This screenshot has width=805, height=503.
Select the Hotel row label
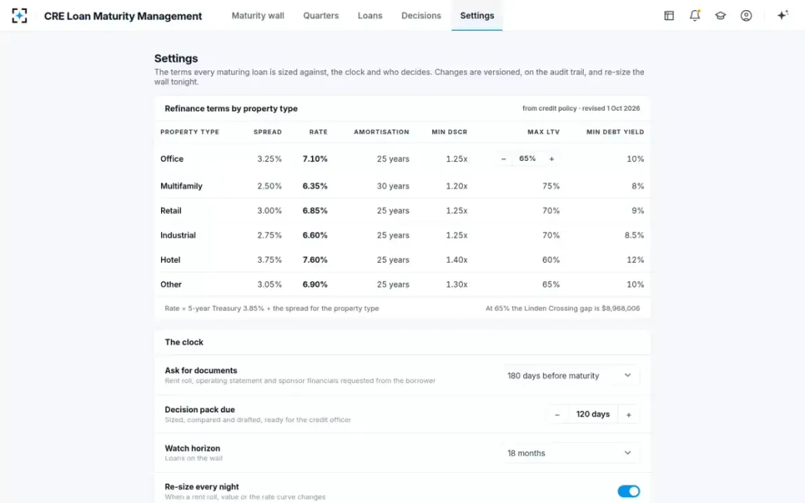pyautogui.click(x=170, y=260)
